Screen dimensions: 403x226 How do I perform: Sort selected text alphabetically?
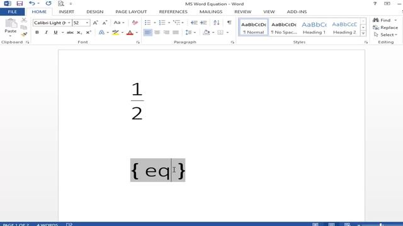(217, 23)
